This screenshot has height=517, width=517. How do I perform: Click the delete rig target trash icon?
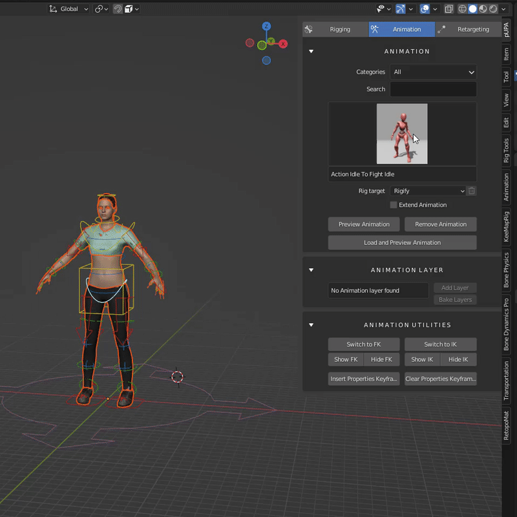pyautogui.click(x=472, y=191)
